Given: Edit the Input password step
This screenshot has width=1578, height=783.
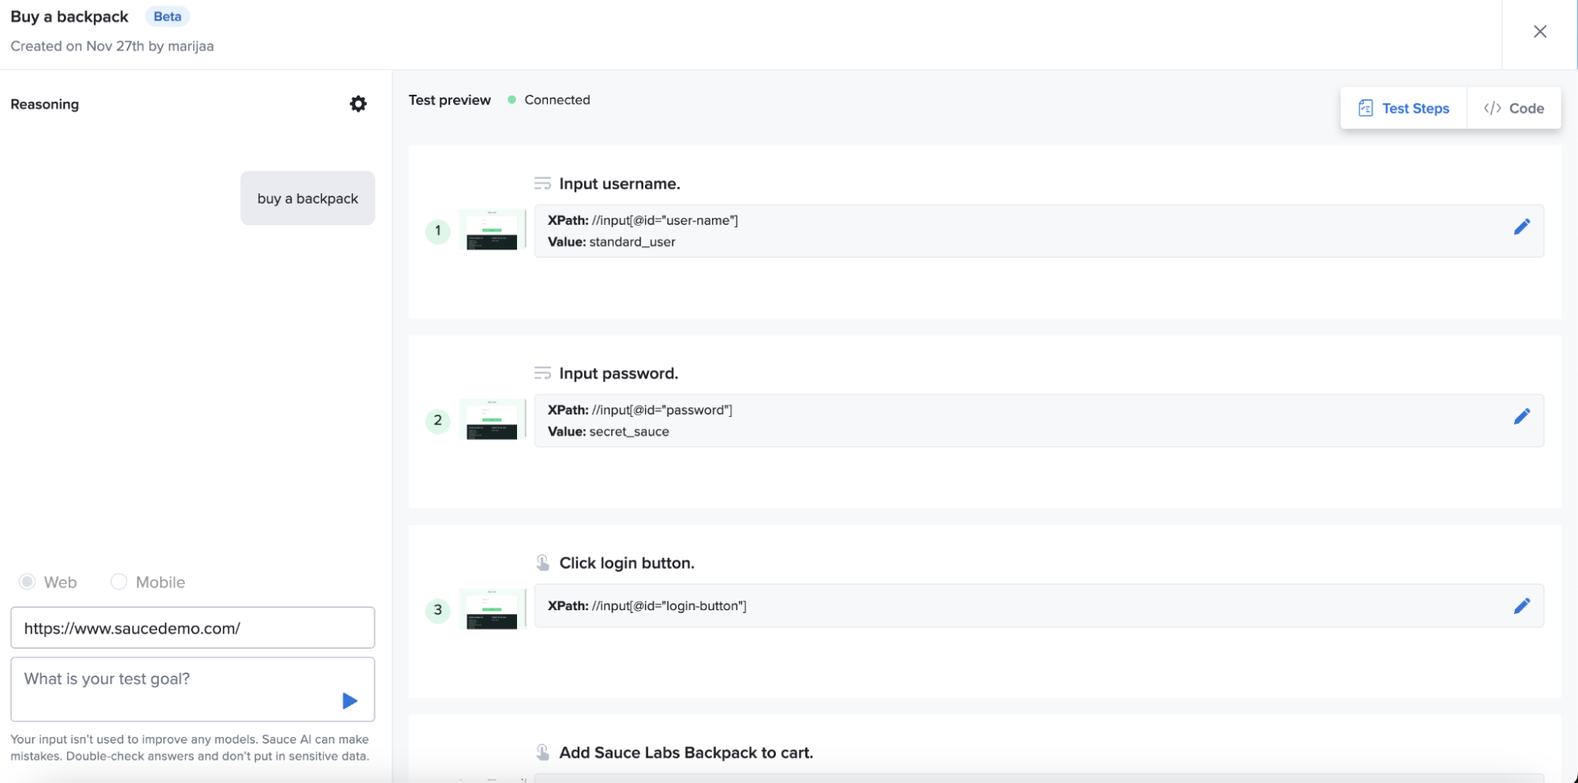Looking at the screenshot, I should 1522,416.
